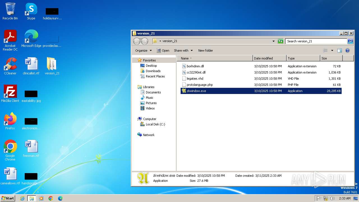Open FileZilla Client shortcut
This screenshot has width=359, height=202.
point(10,94)
